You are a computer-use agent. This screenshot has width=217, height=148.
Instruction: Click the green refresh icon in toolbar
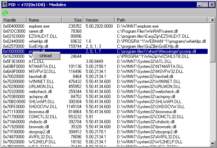(x=5, y=13)
